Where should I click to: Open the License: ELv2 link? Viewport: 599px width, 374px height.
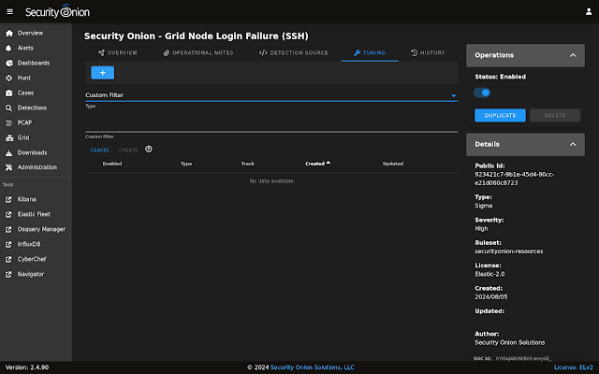[573, 367]
